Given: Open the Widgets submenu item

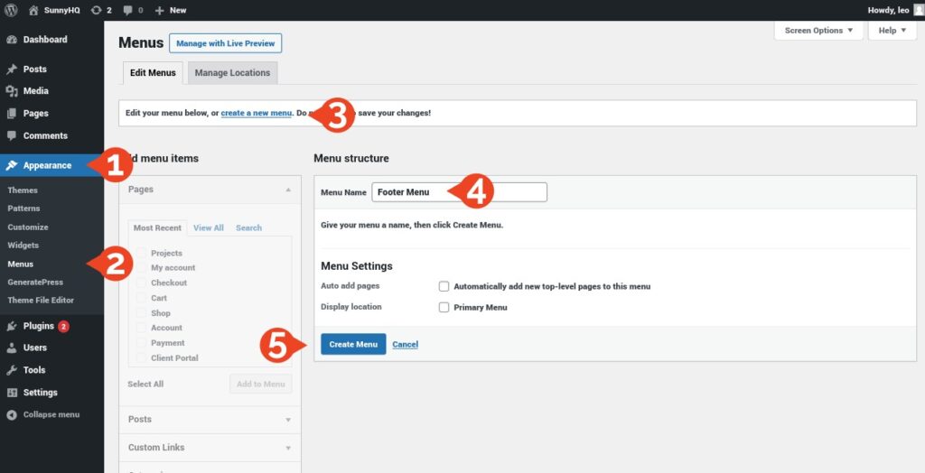Looking at the screenshot, I should pyautogui.click(x=23, y=246).
